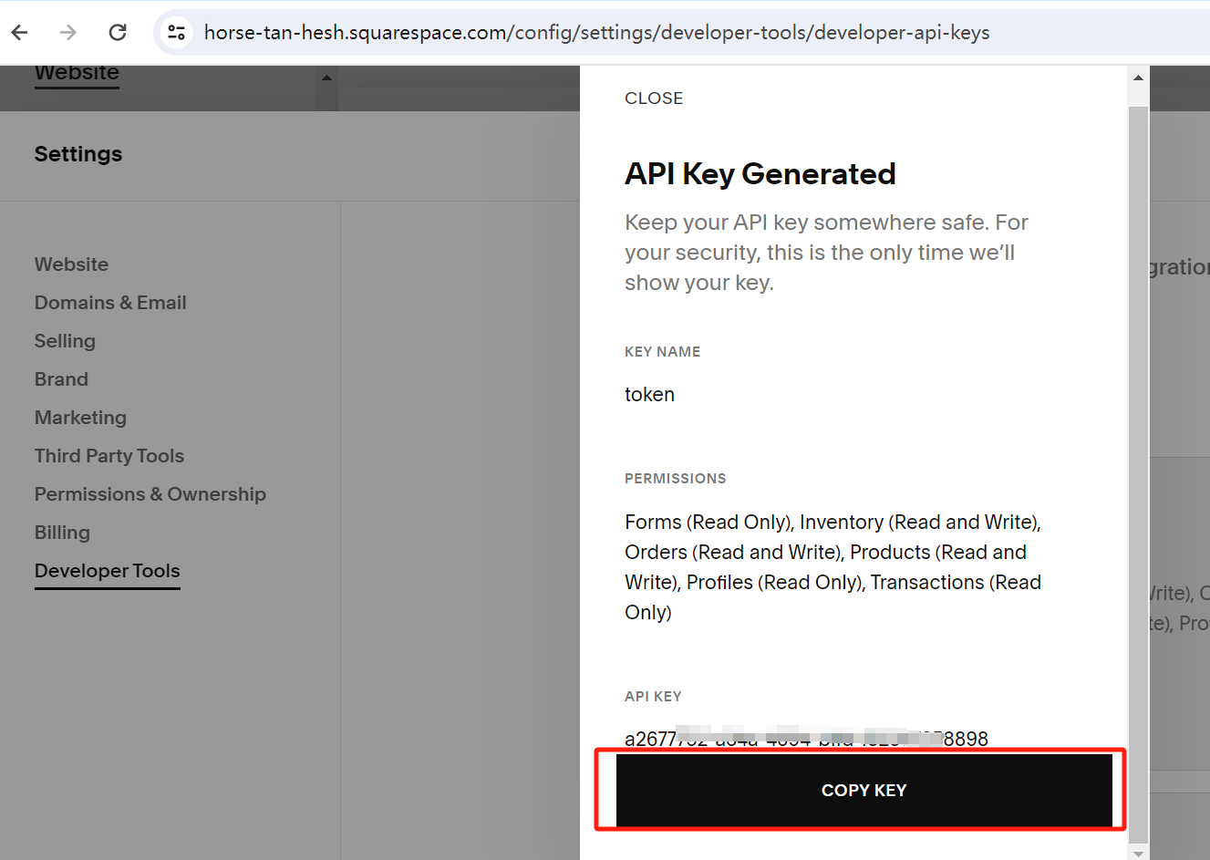Open Permissions & Ownership settings

pos(150,493)
